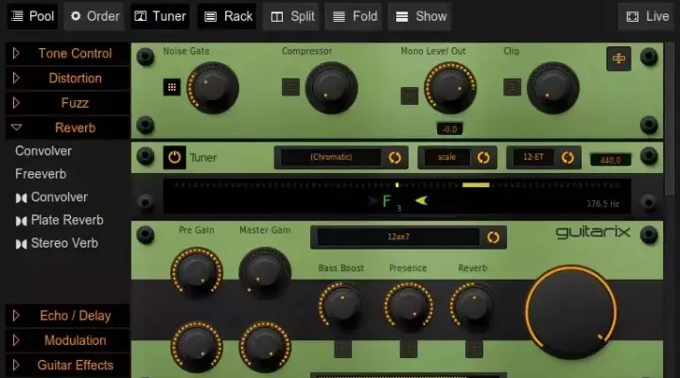Click the stereo icon beside Plate Reverb

point(22,220)
